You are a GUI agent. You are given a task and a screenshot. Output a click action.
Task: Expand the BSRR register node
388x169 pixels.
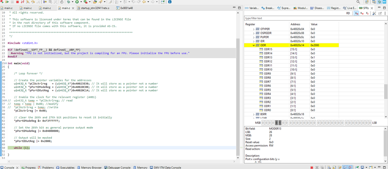click(x=254, y=114)
